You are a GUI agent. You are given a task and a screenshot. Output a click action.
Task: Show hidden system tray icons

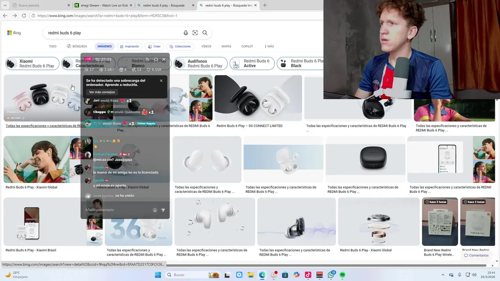click(443, 275)
